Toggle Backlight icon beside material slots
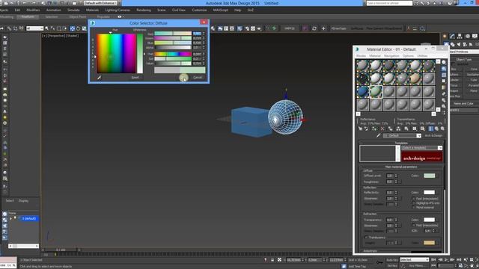Image resolution: width=479 pixels, height=269 pixels. tap(444, 69)
